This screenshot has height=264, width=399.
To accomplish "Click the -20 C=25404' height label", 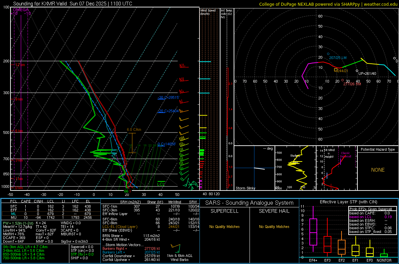I will pyautogui.click(x=168, y=111).
